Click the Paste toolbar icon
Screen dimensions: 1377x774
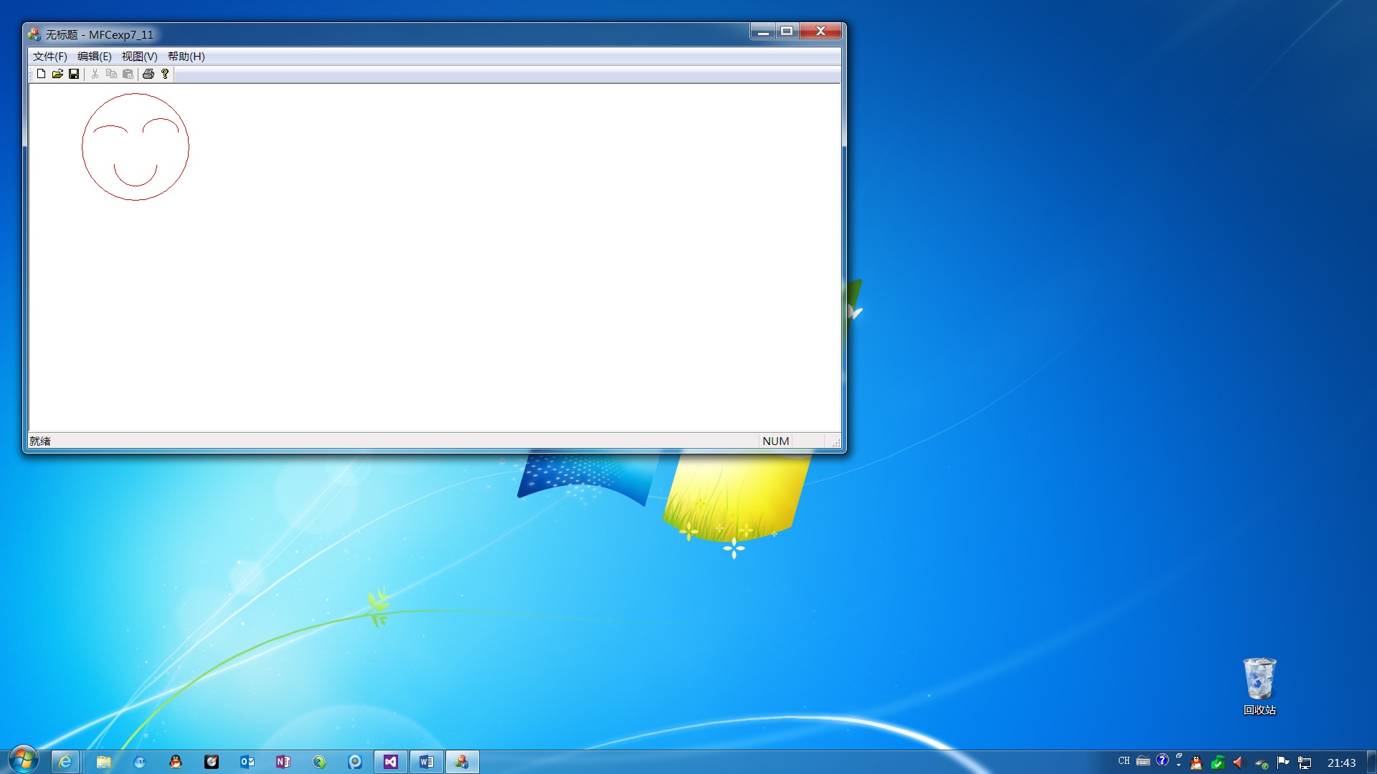coord(128,74)
